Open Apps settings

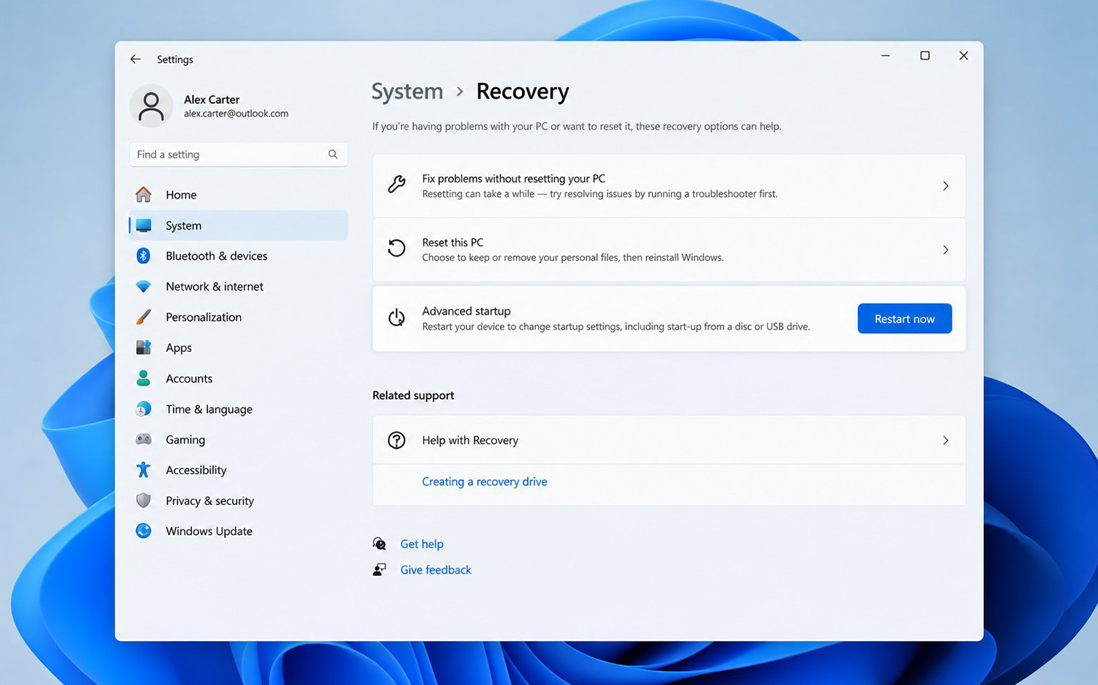(239, 348)
